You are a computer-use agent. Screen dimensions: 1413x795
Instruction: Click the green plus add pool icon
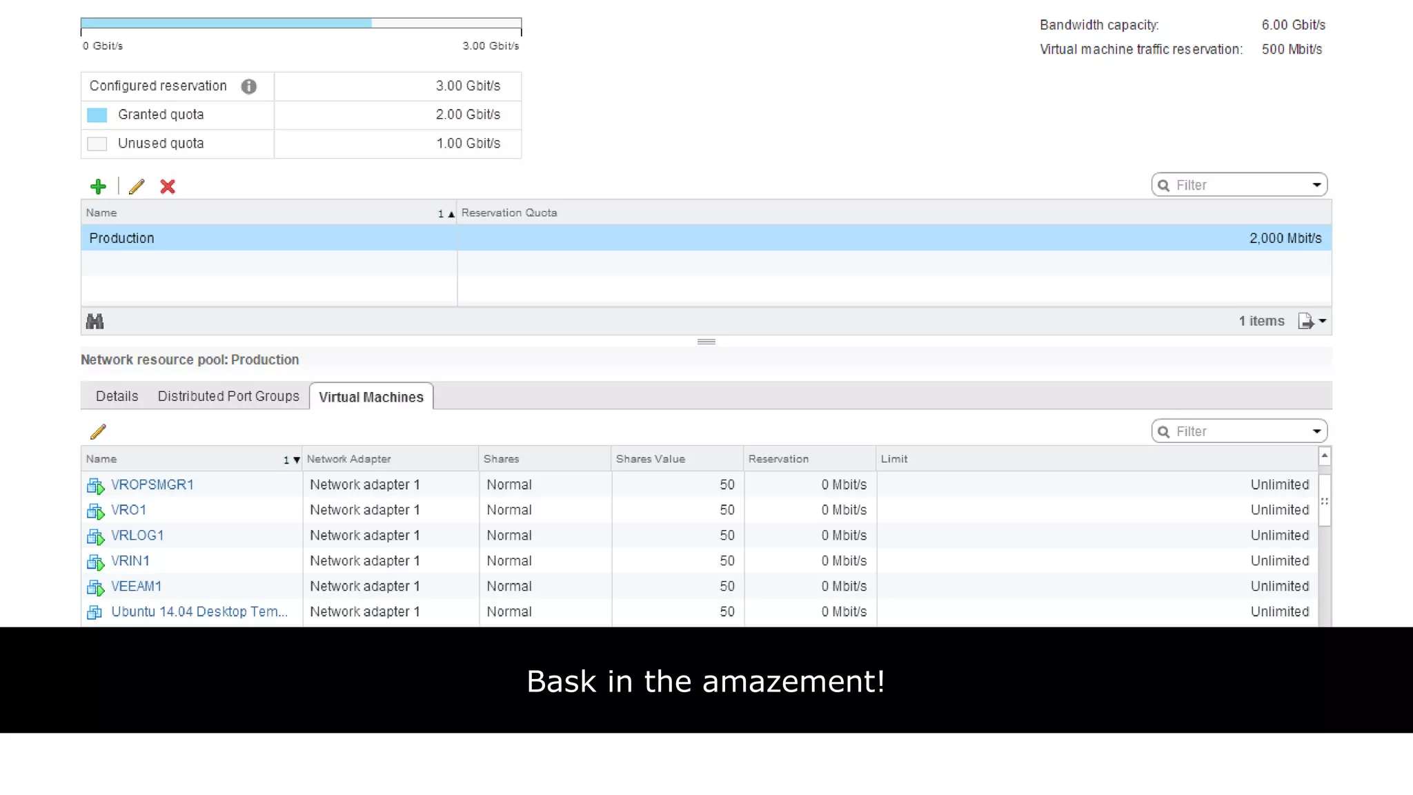point(98,186)
